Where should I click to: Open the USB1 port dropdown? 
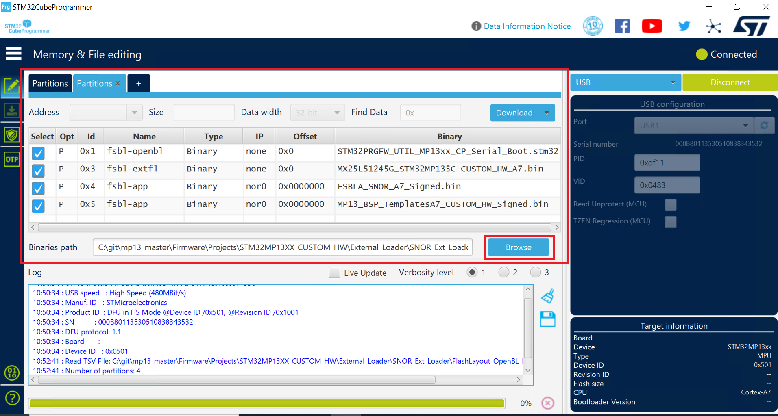tap(694, 126)
